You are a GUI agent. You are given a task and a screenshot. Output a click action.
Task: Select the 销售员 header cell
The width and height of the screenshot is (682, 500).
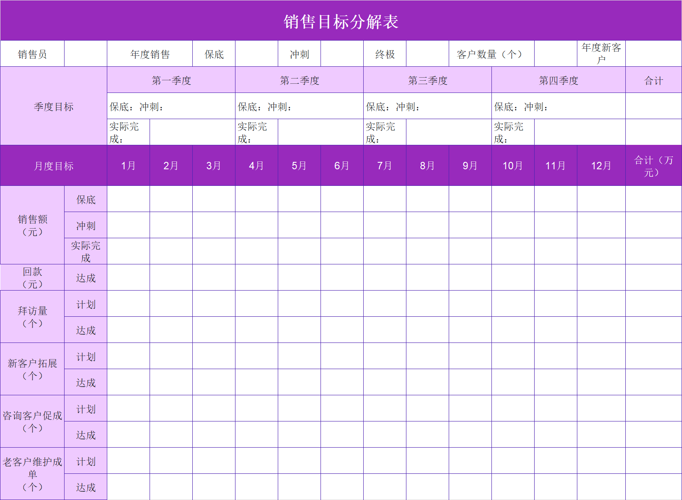(32, 53)
